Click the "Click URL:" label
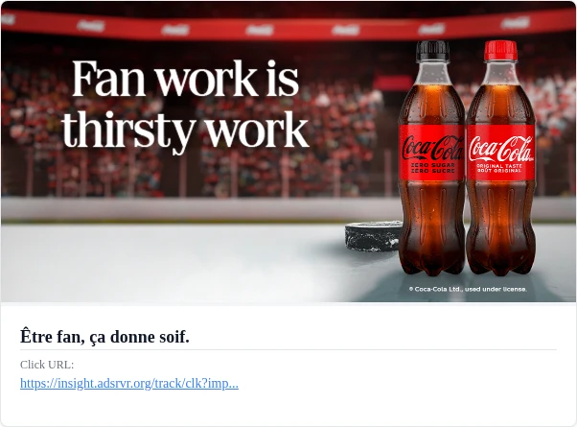Screen dimensions: 577x427 coord(47,365)
